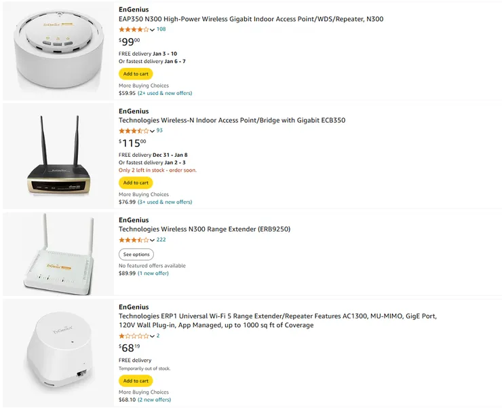Click the ERB9250 star rating icons
The height and width of the screenshot is (408, 502).
point(134,240)
